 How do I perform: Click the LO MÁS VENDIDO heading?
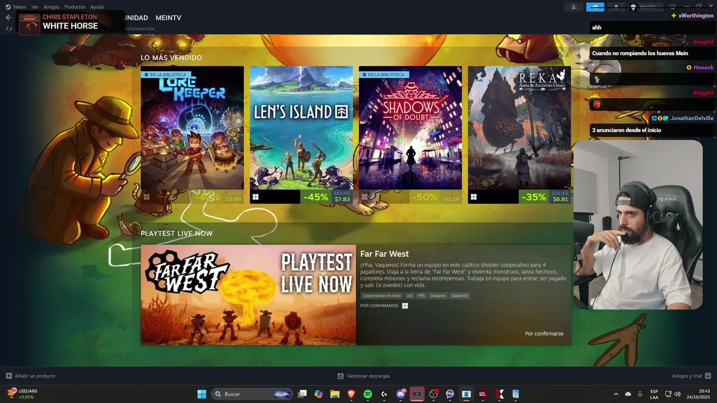tap(171, 58)
